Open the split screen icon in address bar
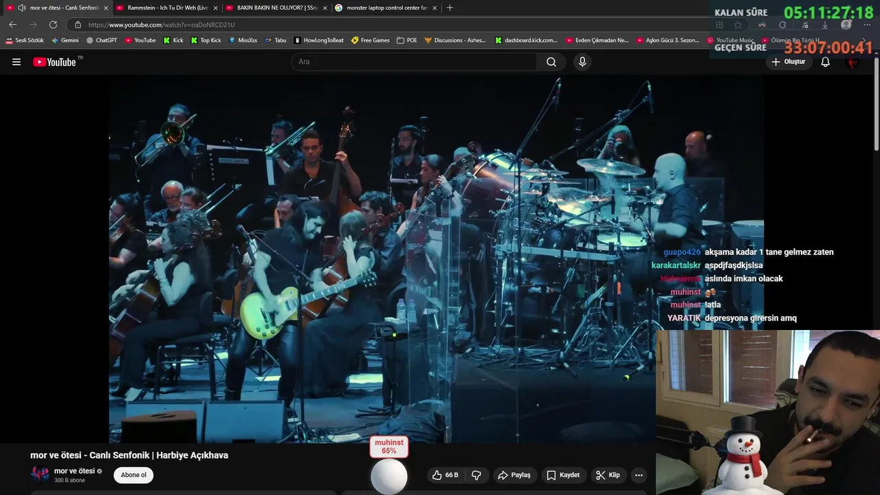Viewport: 880px width, 495px height. 719,25
